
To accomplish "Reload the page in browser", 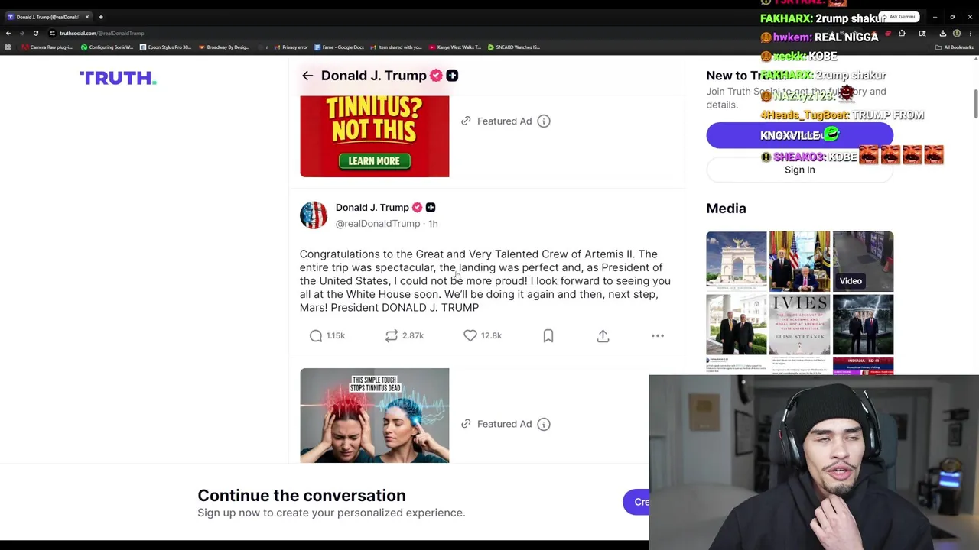I will point(35,33).
